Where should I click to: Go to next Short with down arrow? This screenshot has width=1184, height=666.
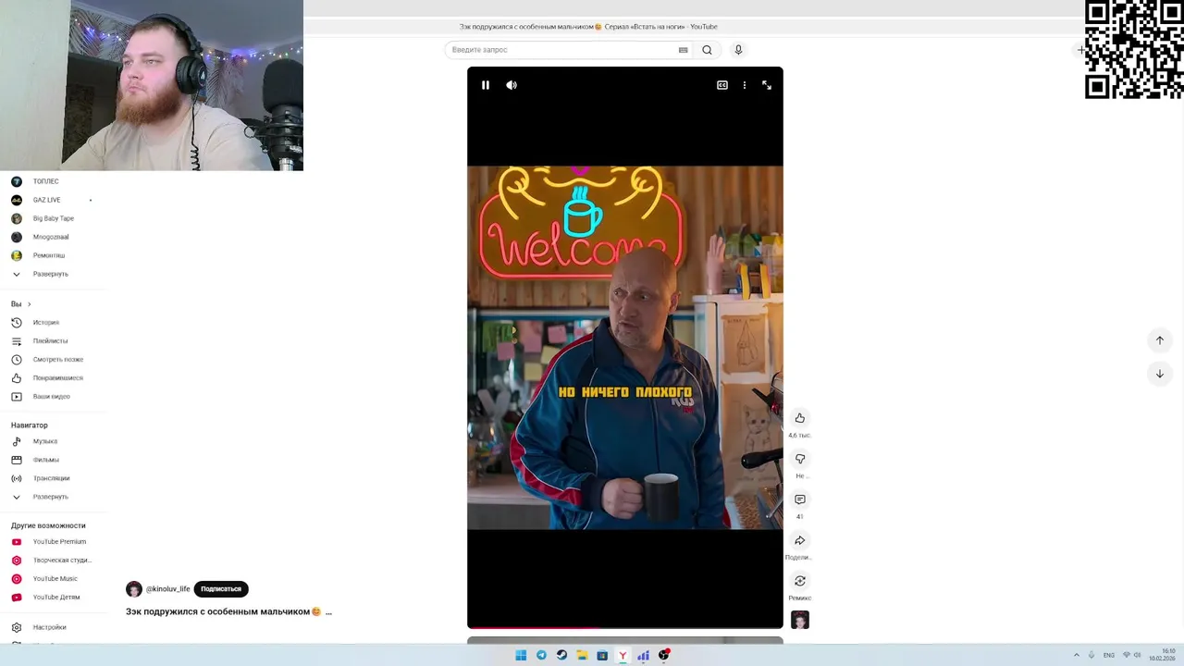pos(1160,374)
